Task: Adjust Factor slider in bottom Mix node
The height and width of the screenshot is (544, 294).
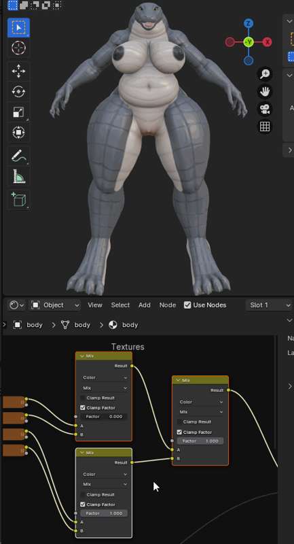Action: point(103,513)
